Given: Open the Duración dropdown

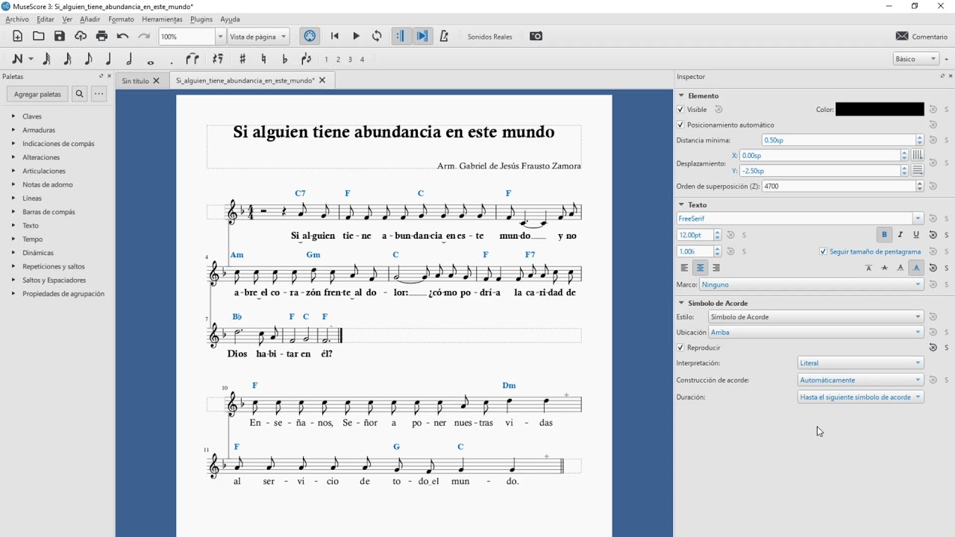Looking at the screenshot, I should click(860, 397).
